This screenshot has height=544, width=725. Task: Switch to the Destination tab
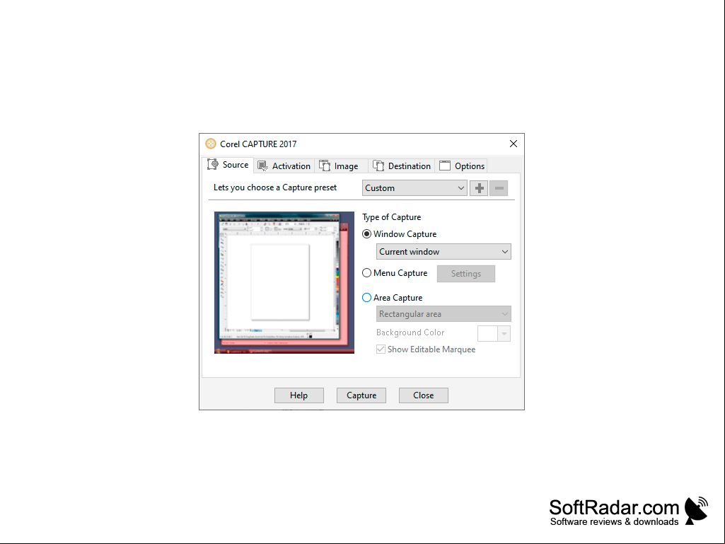[x=402, y=166]
